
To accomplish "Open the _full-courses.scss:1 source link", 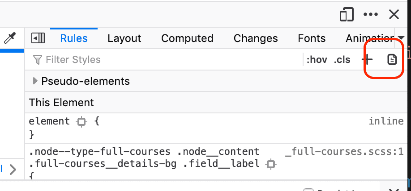I will pyautogui.click(x=344, y=152).
